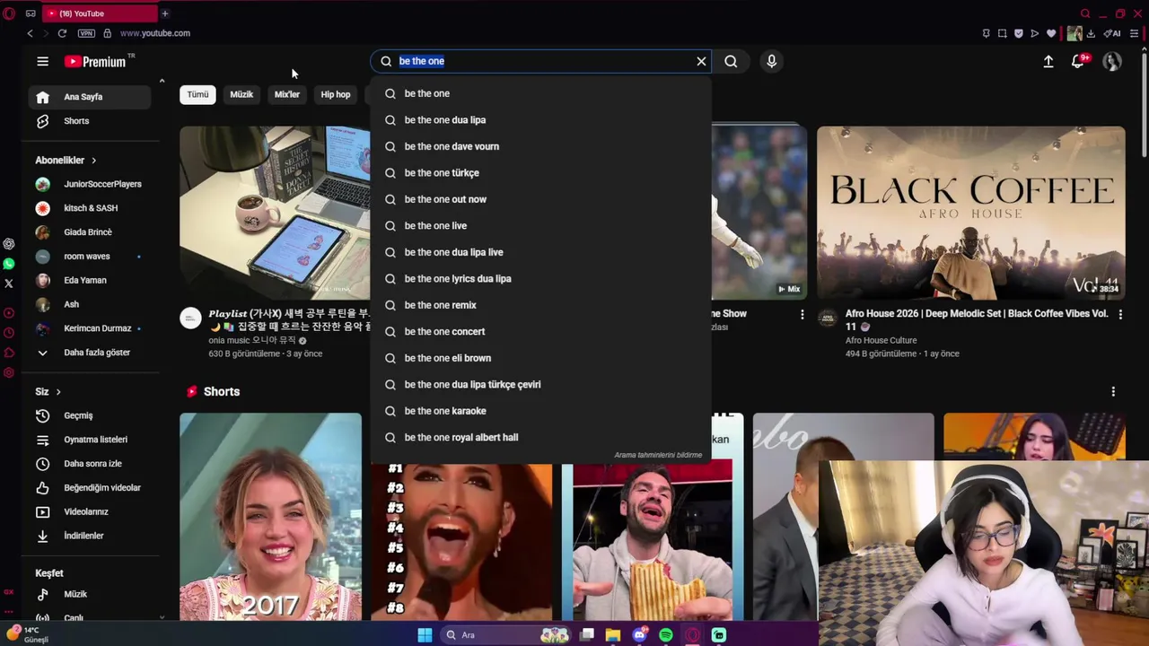The height and width of the screenshot is (646, 1149).
Task: Toggle the VPN badge
Action: [86, 33]
